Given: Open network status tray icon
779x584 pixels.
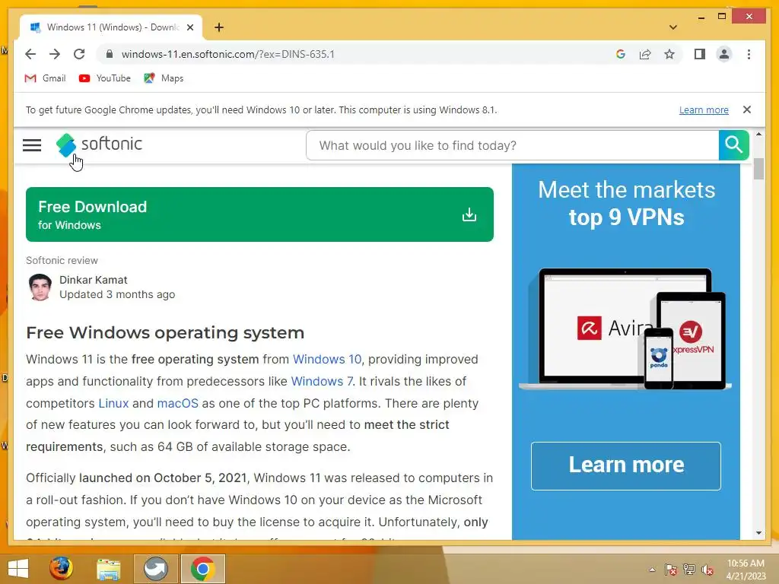Looking at the screenshot, I should coord(689,570).
